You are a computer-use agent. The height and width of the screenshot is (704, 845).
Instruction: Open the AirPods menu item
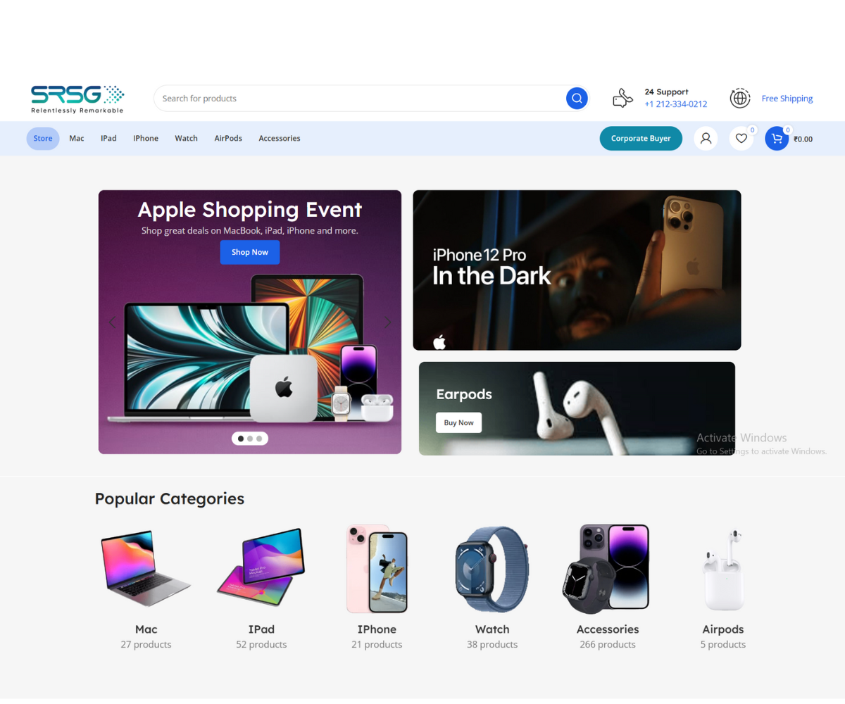[x=228, y=139]
